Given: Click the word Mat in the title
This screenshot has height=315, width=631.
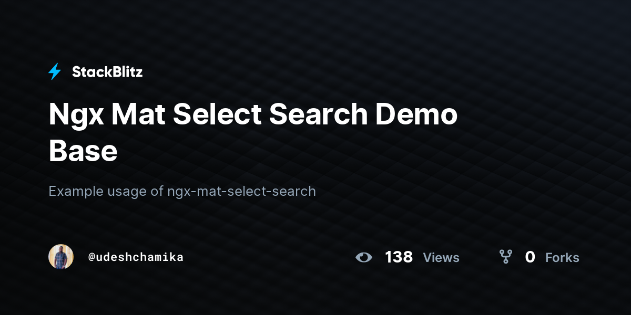Looking at the screenshot, I should (139, 114).
